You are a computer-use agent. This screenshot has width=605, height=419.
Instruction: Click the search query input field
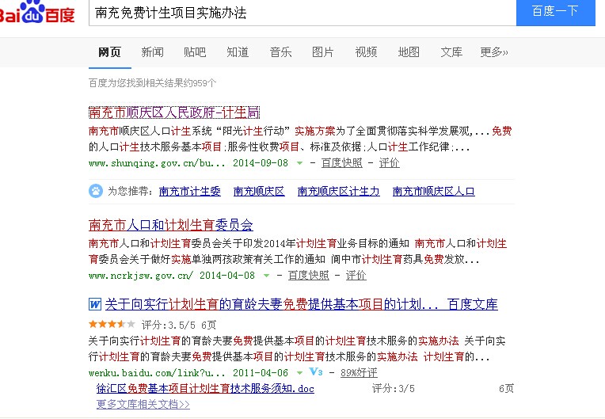coord(301,13)
